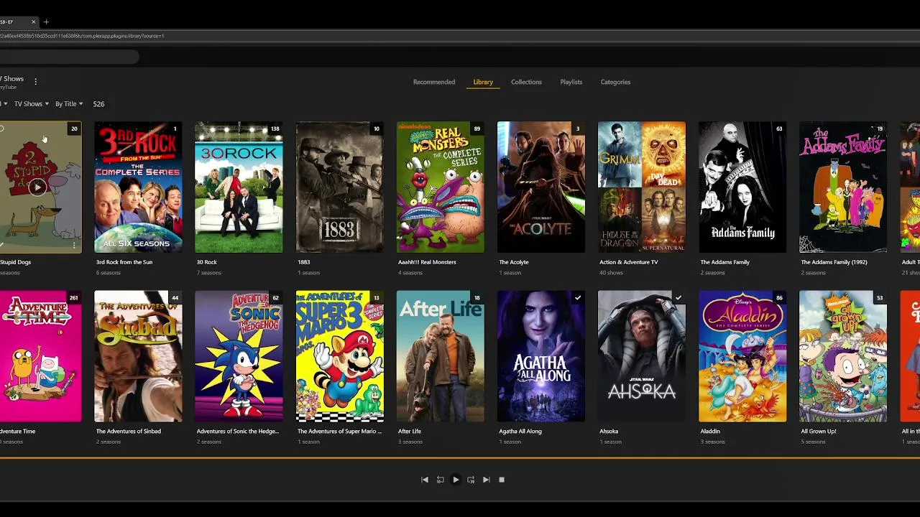Viewport: 920px width, 517px height.
Task: Click the Aladdin title text
Action: (x=710, y=432)
